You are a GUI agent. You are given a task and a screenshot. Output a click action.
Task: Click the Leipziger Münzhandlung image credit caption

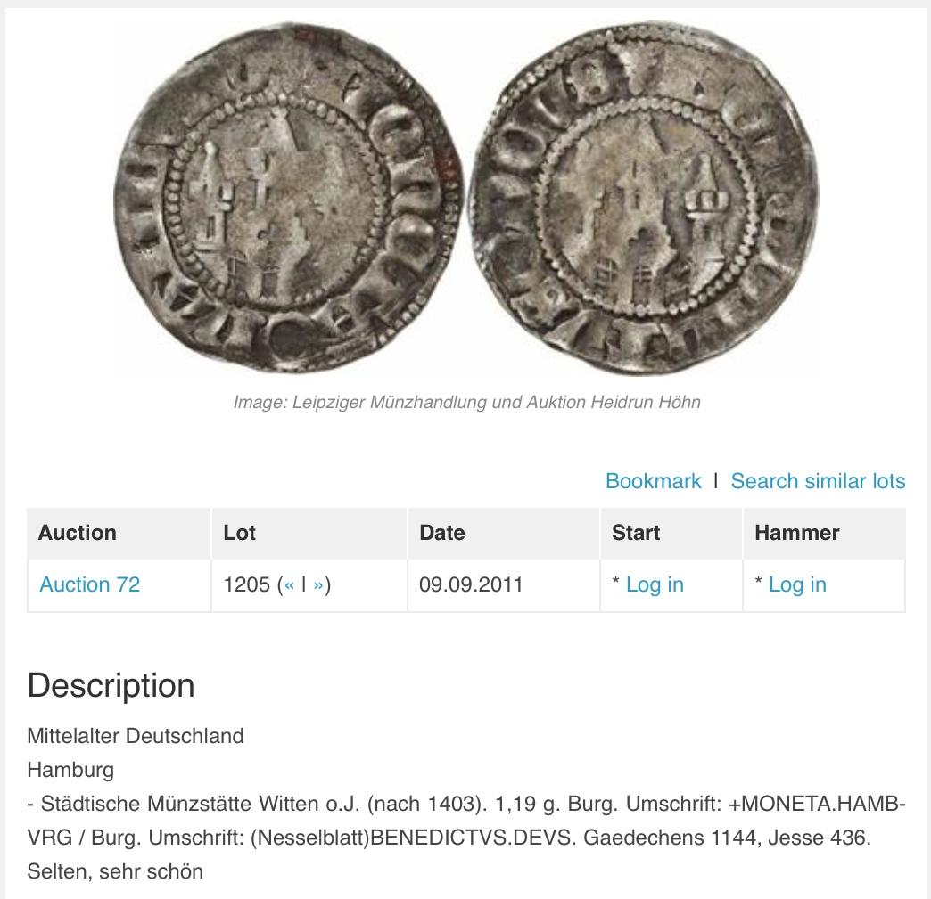click(466, 403)
